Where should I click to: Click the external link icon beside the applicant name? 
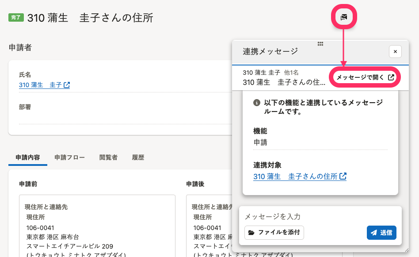[x=67, y=85]
